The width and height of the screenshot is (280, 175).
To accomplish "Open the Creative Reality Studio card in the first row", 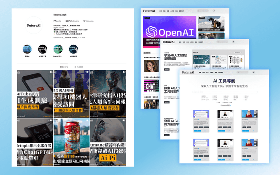I will pyautogui.click(x=225, y=121).
